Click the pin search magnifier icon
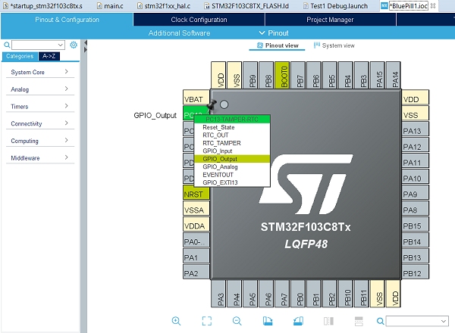 378,321
